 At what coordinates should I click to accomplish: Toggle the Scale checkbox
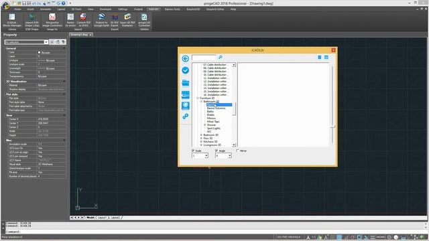coord(193,151)
